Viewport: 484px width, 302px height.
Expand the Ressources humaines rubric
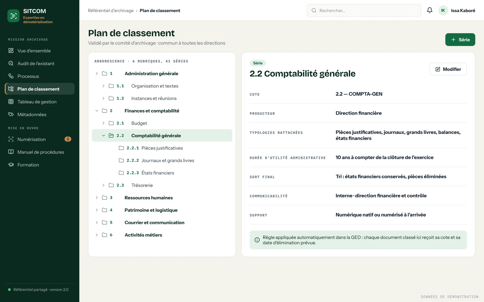pyautogui.click(x=97, y=198)
